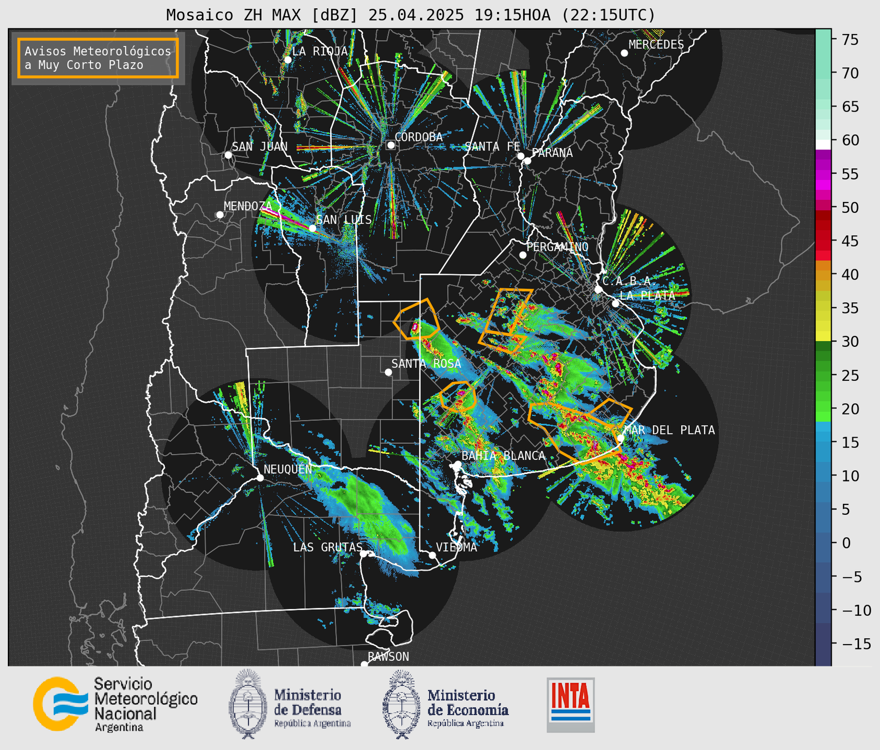This screenshot has height=750, width=880.
Task: Click the SANTA ROSA city label
Action: (426, 364)
